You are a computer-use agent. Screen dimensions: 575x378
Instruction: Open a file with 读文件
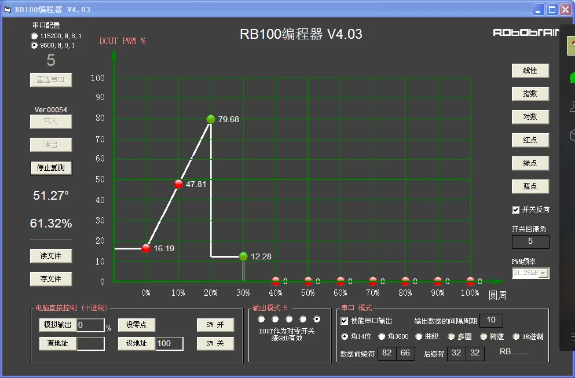point(50,256)
